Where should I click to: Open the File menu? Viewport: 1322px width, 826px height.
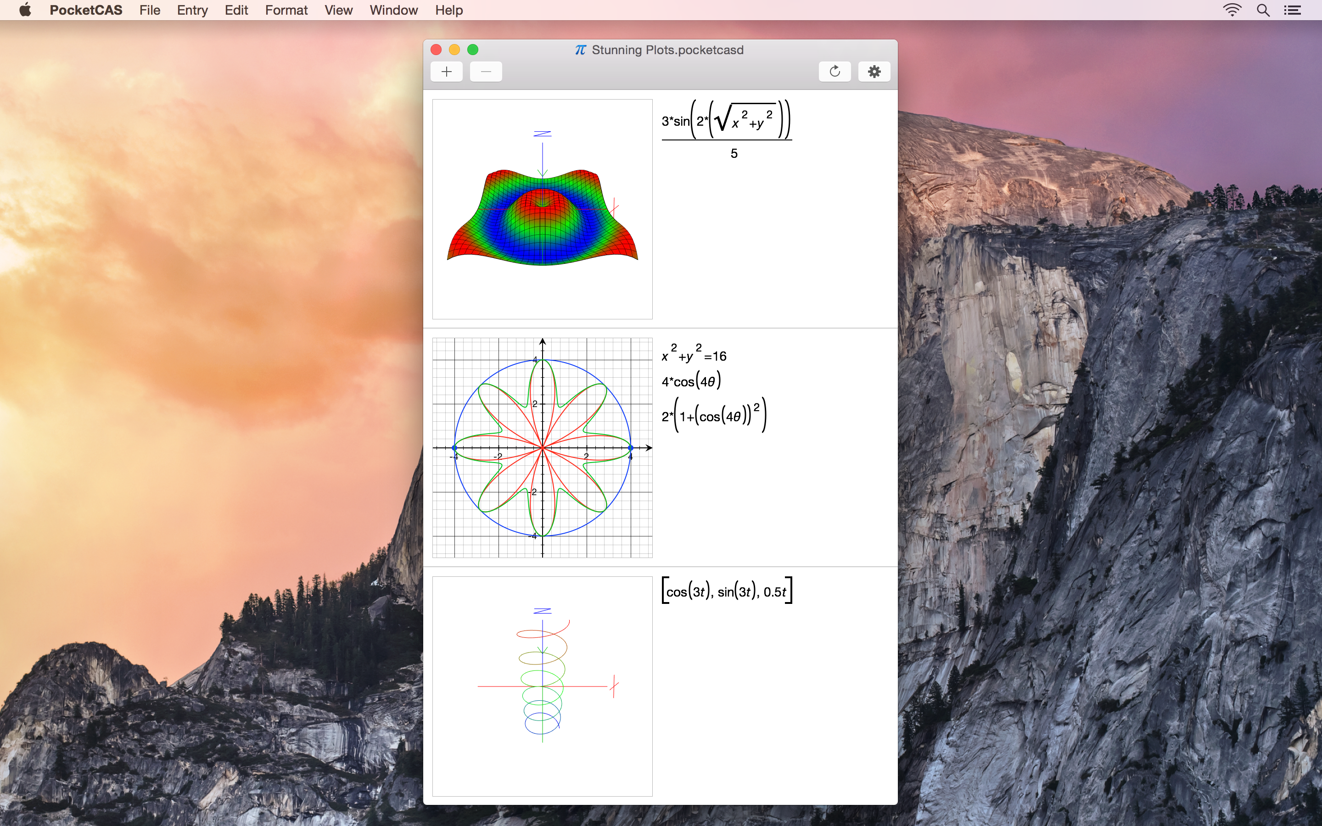(x=150, y=10)
